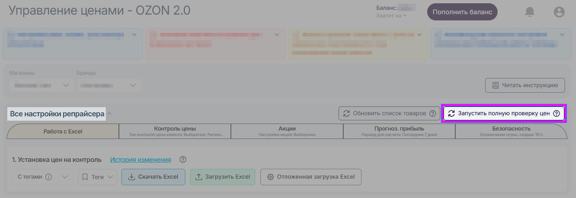This screenshot has height=198, width=576.
Task: Click the bookmark icon on Теги
Action: [85, 177]
